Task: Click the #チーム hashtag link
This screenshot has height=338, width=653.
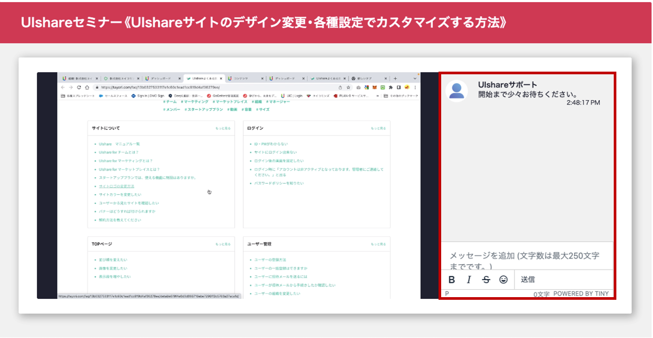Action: tap(170, 101)
